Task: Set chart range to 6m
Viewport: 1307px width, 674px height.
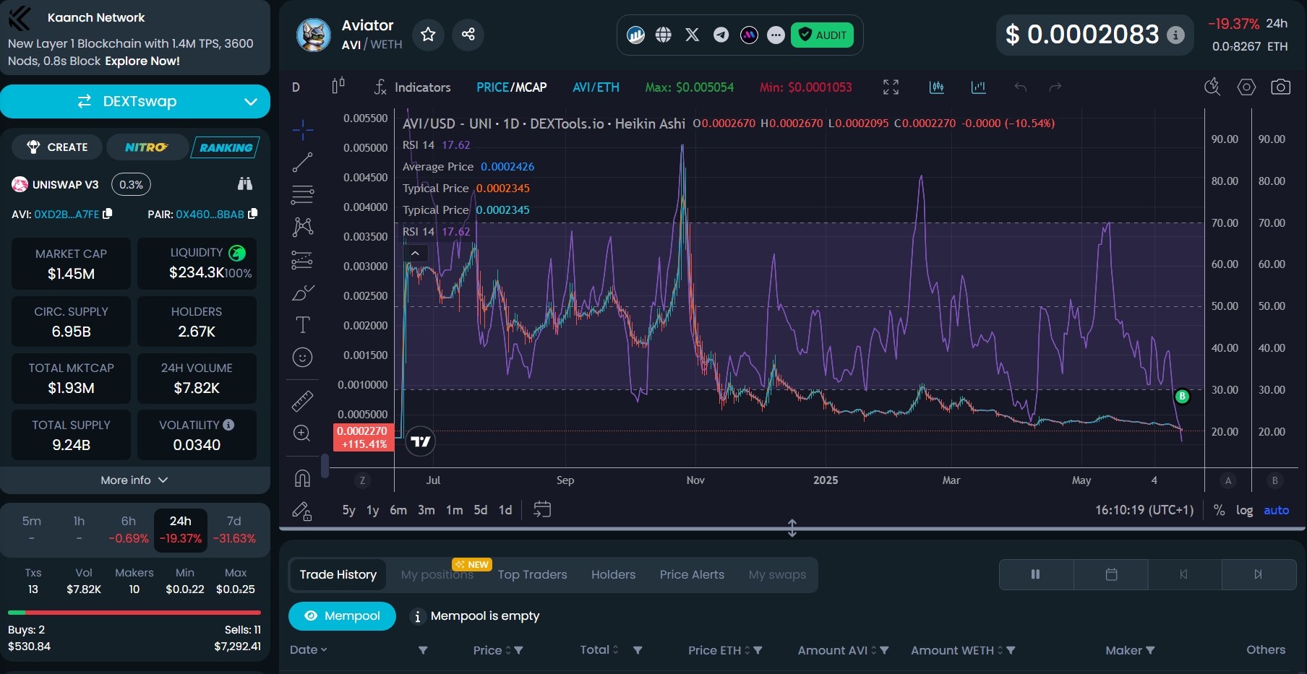Action: tap(398, 509)
